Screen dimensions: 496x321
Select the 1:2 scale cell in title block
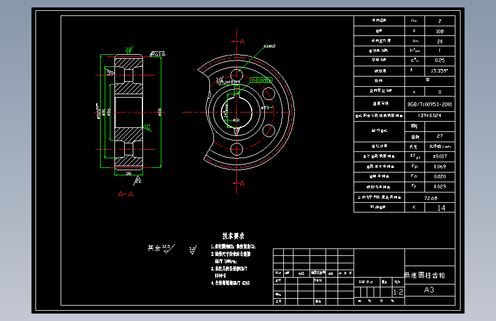[398, 292]
